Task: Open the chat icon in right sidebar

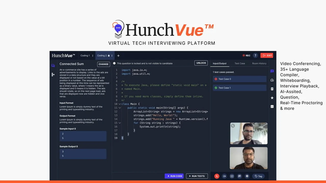Action: point(272,71)
